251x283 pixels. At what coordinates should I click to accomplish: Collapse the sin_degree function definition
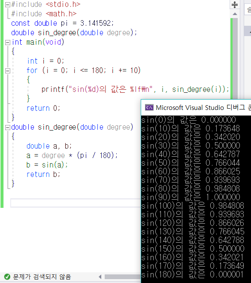[x=8, y=128]
